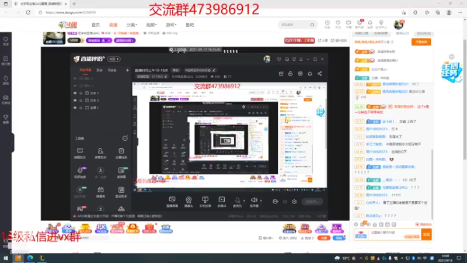Open the 直播 live tab

click(x=113, y=25)
